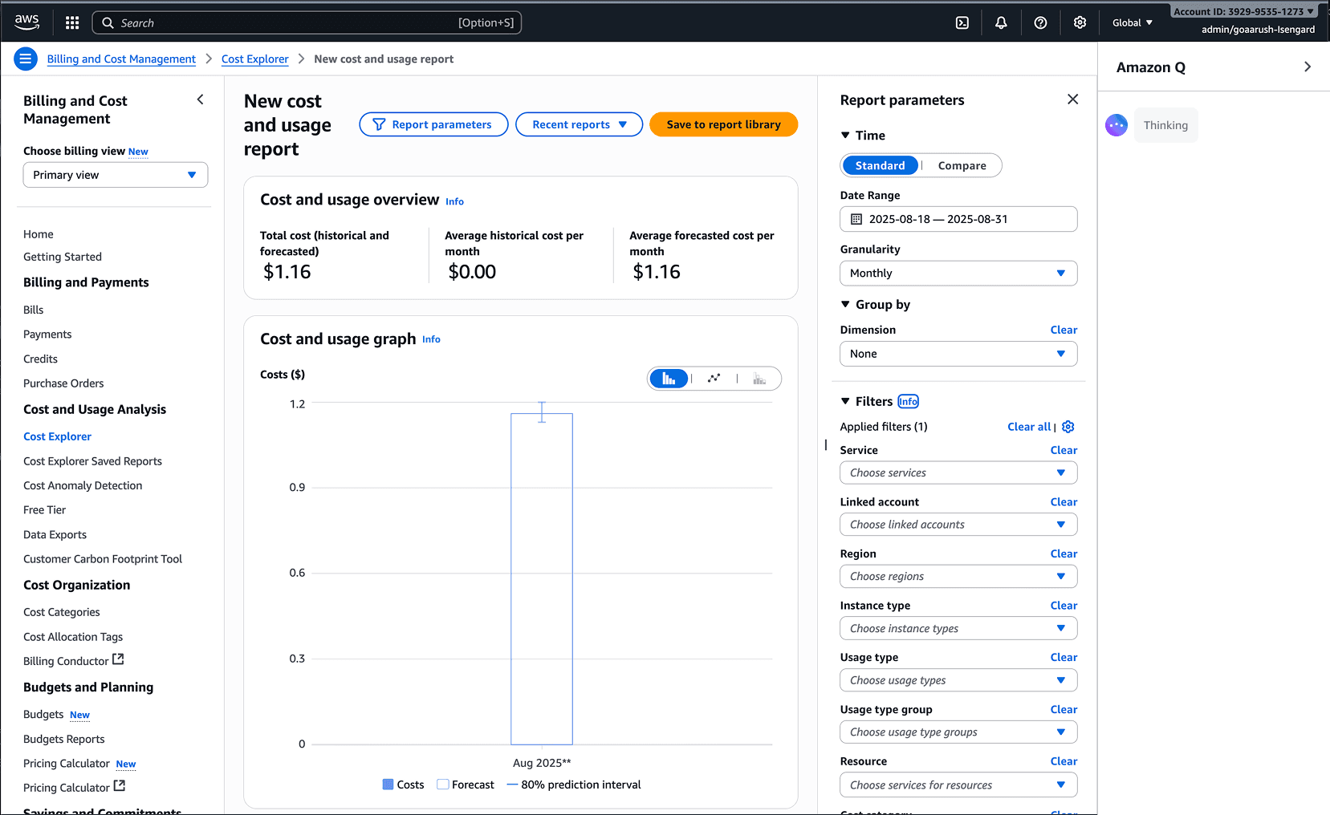Collapse the Time section

click(x=844, y=136)
